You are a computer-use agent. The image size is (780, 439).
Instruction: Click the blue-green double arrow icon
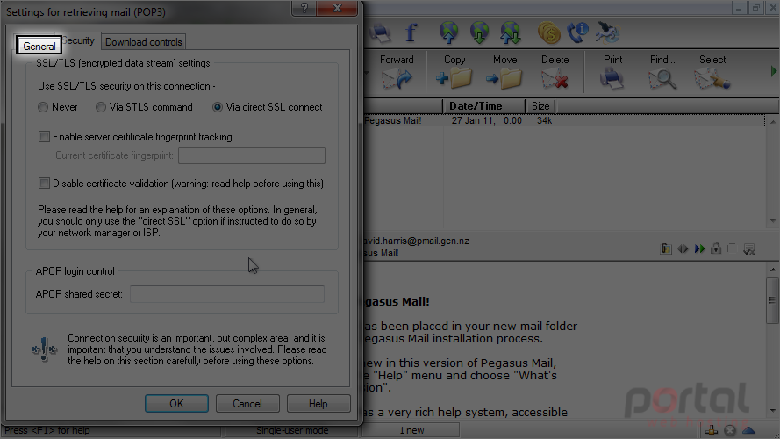click(699, 248)
